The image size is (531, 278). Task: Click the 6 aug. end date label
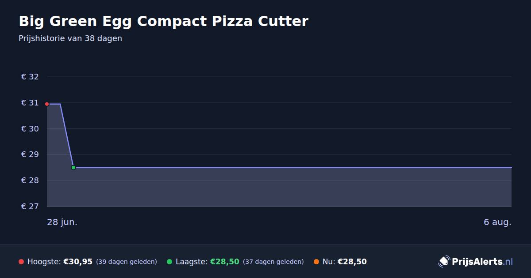(x=497, y=222)
